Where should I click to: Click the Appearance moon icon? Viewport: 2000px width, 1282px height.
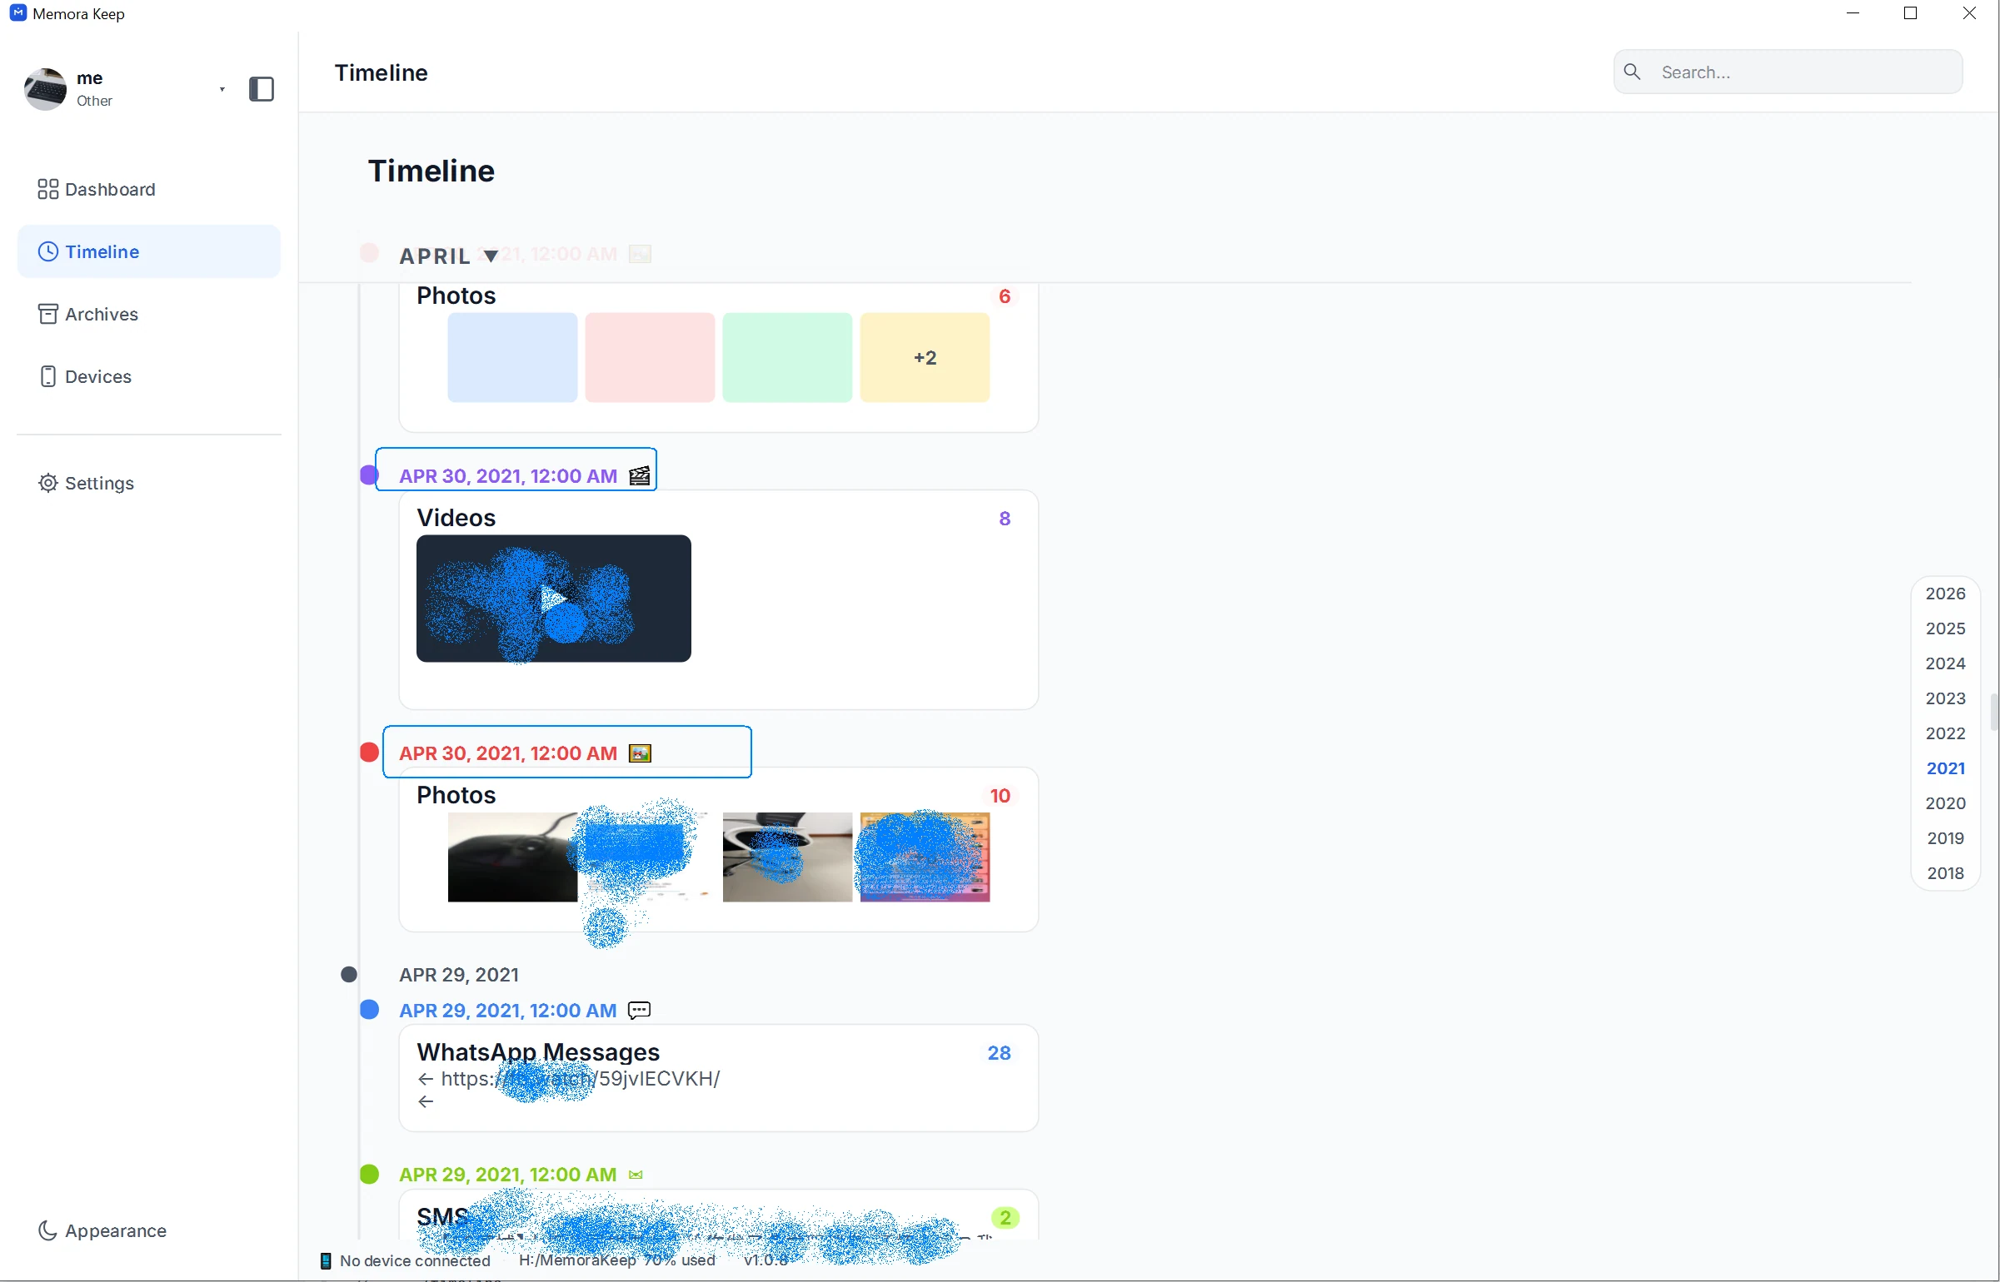[x=48, y=1230]
